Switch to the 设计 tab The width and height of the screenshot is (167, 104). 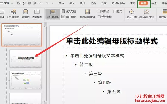[83, 3]
